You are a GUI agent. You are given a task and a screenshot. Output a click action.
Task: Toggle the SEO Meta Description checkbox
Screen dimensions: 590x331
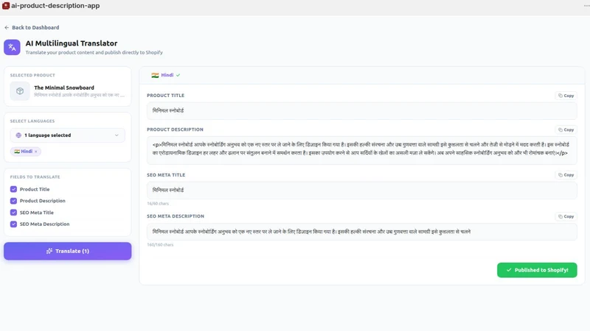[13, 224]
